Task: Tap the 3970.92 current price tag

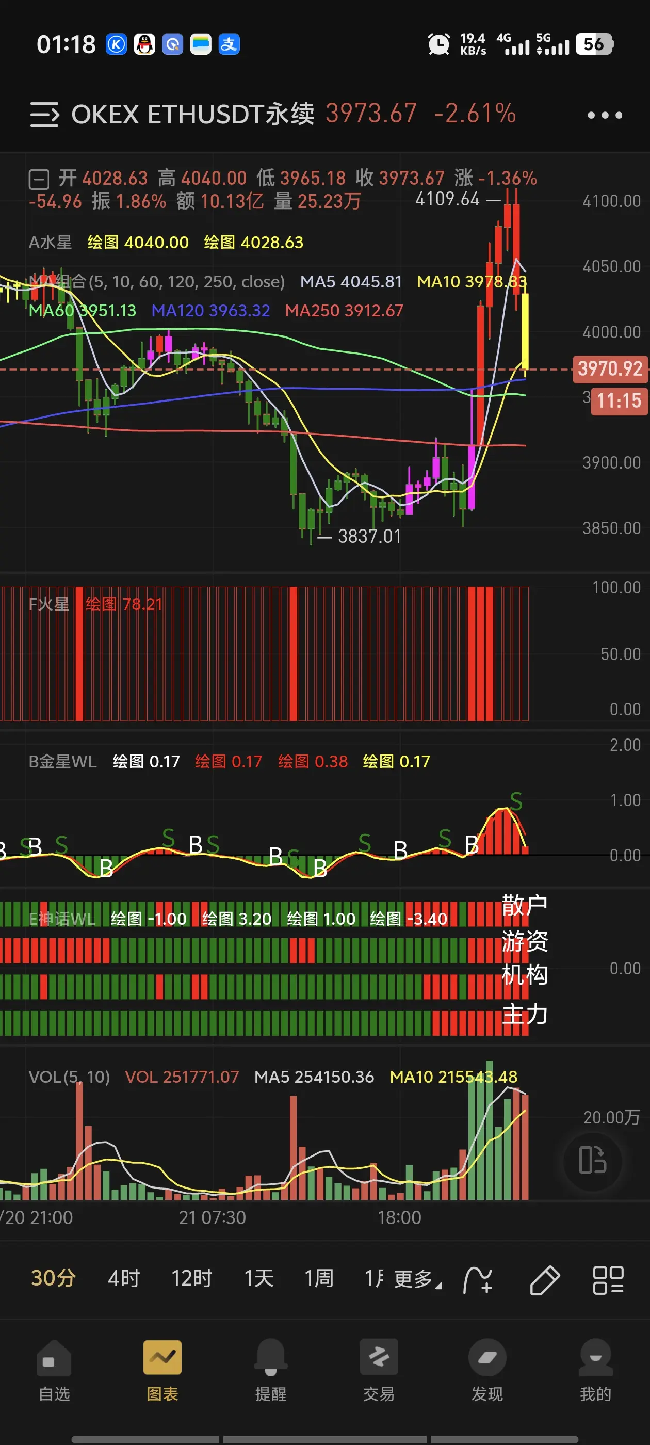Action: (610, 368)
